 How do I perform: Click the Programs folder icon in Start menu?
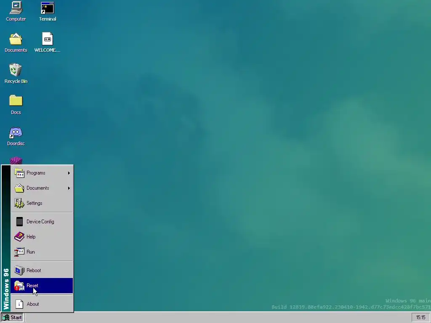tap(19, 173)
